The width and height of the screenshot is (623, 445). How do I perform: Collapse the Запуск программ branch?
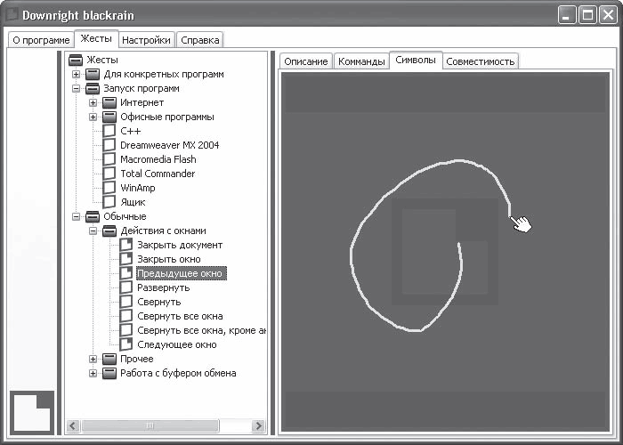(x=76, y=89)
